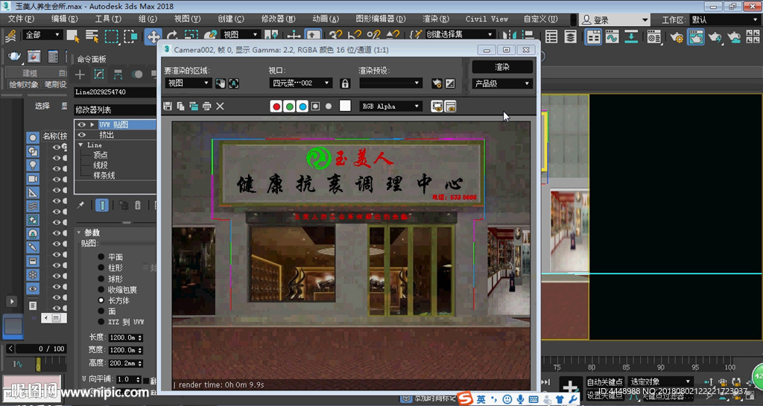Open the RGB Alpha channel dropdown
The width and height of the screenshot is (763, 406).
click(390, 107)
